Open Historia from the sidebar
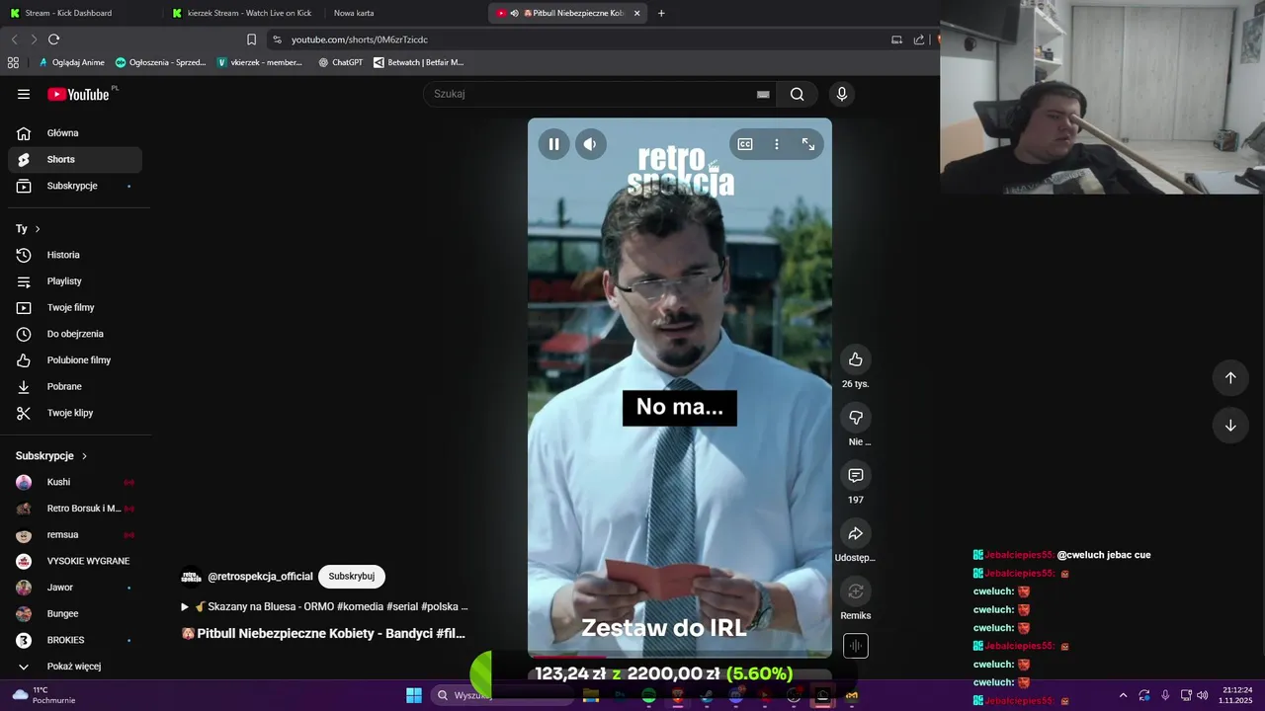Screen dimensions: 1265x711 pos(75,255)
